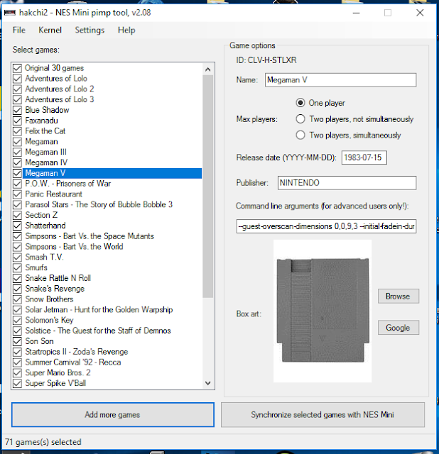The image size is (439, 454).
Task: Click the hakchi2 app icon in title bar
Action: pos(9,12)
